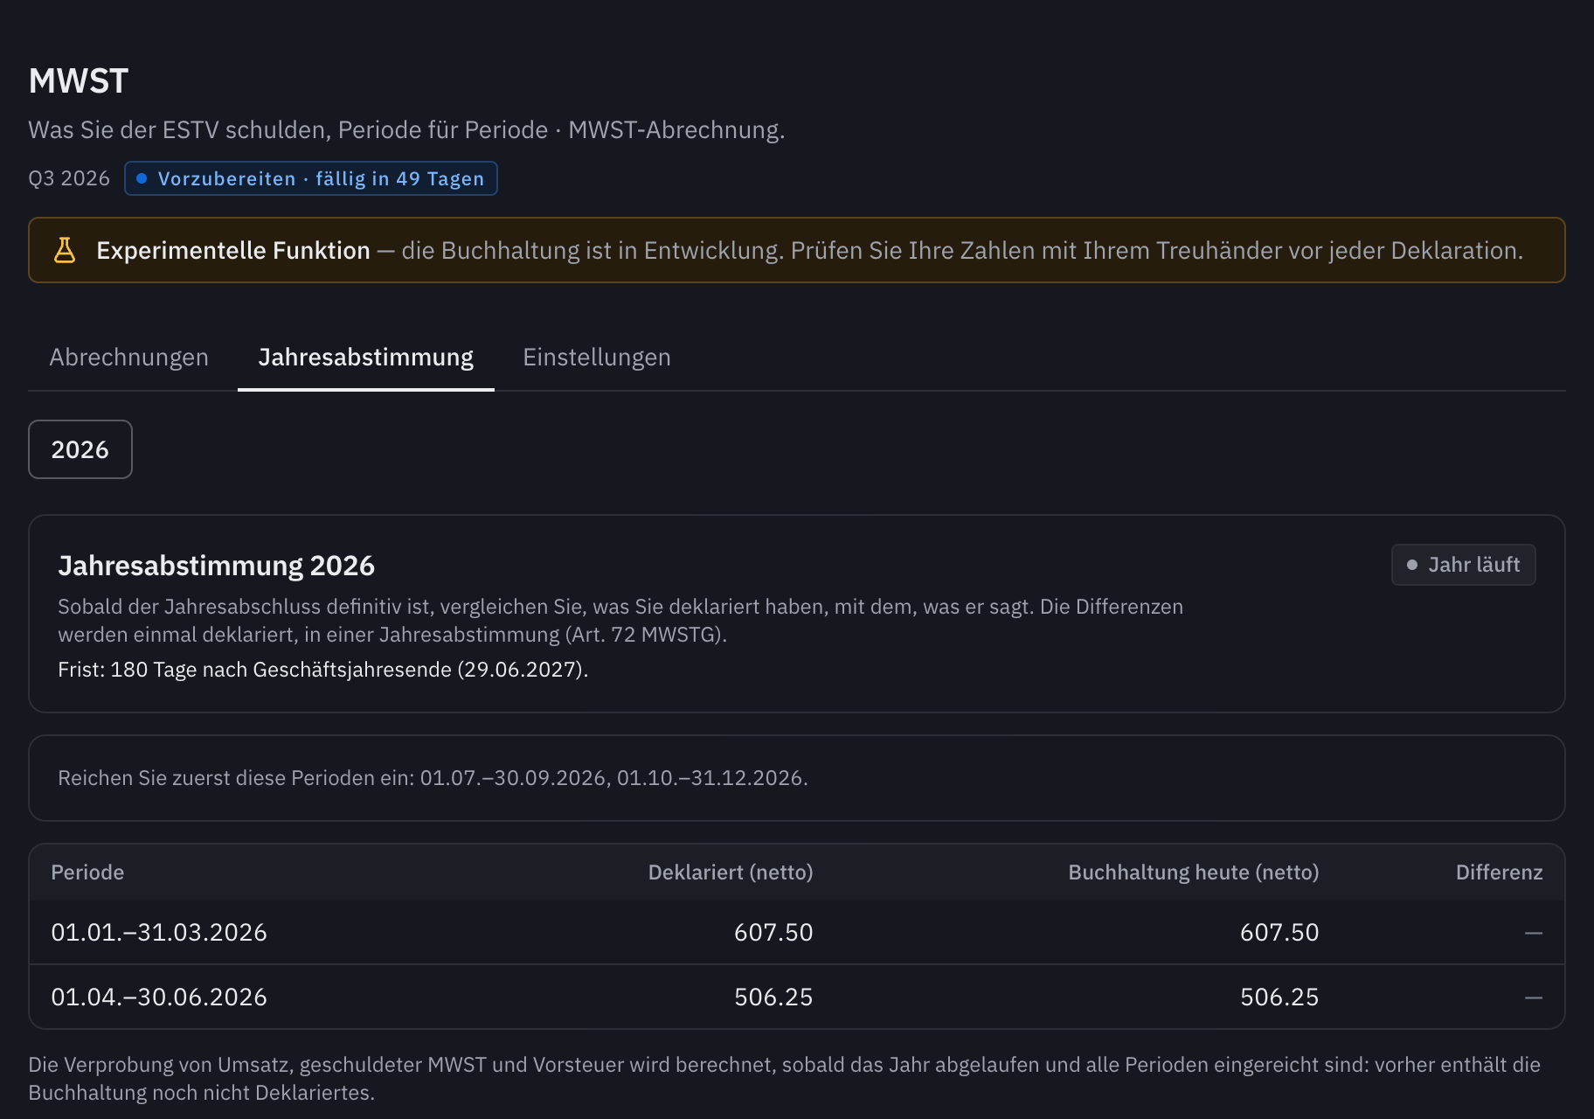Click the declared amount 607.50

coord(773,933)
